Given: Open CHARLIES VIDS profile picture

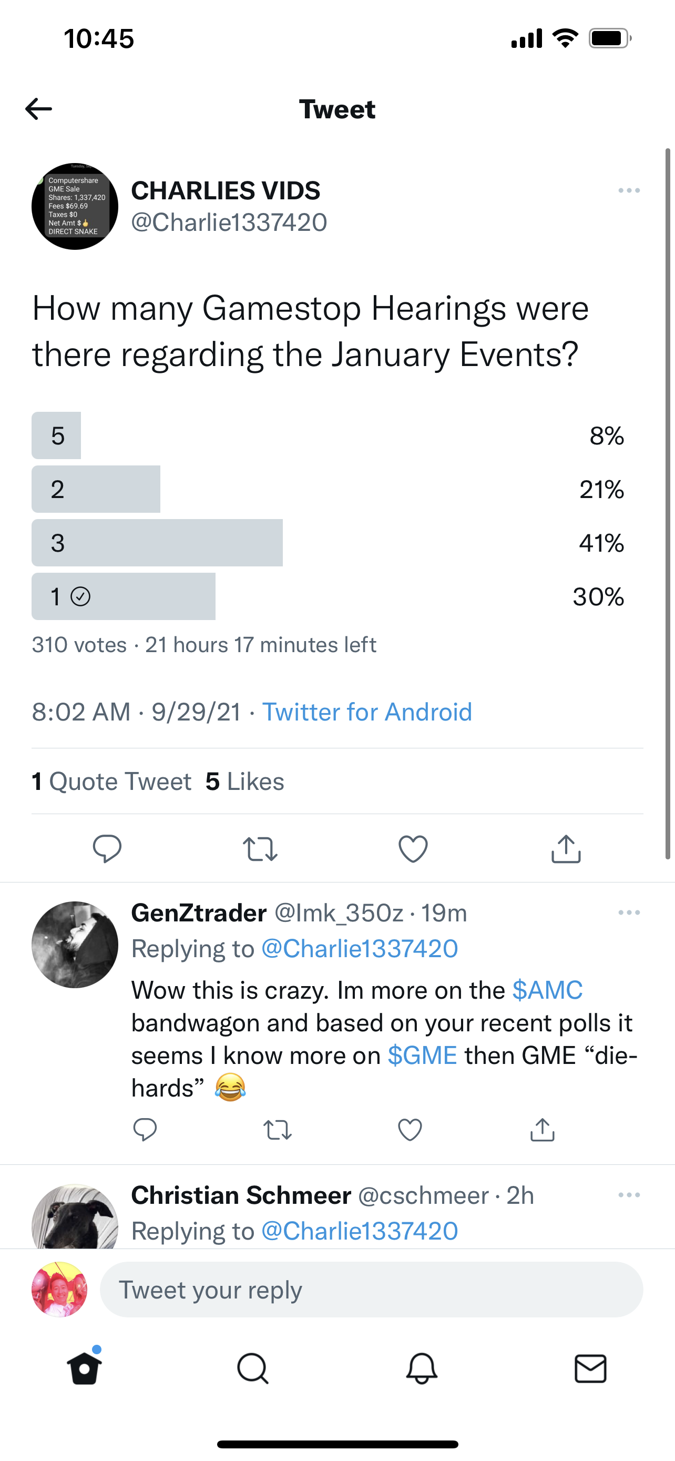Looking at the screenshot, I should [75, 207].
